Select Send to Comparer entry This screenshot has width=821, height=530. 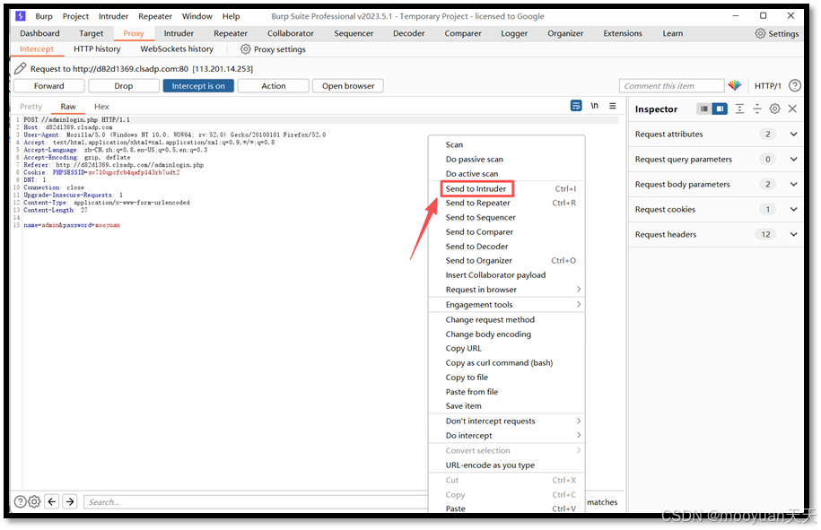pos(506,231)
